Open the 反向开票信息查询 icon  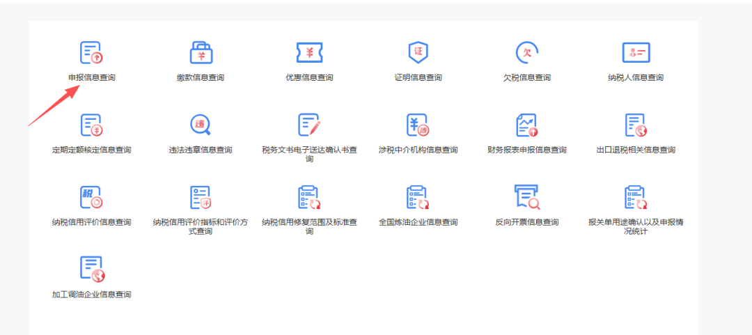coord(526,198)
